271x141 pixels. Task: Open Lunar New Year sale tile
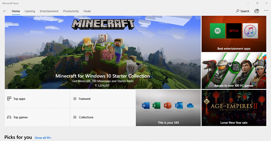pos(234,108)
